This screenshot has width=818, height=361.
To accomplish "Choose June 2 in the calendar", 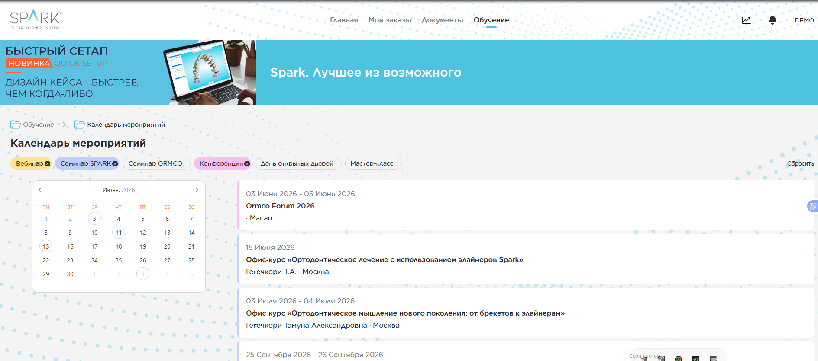I will [70, 219].
